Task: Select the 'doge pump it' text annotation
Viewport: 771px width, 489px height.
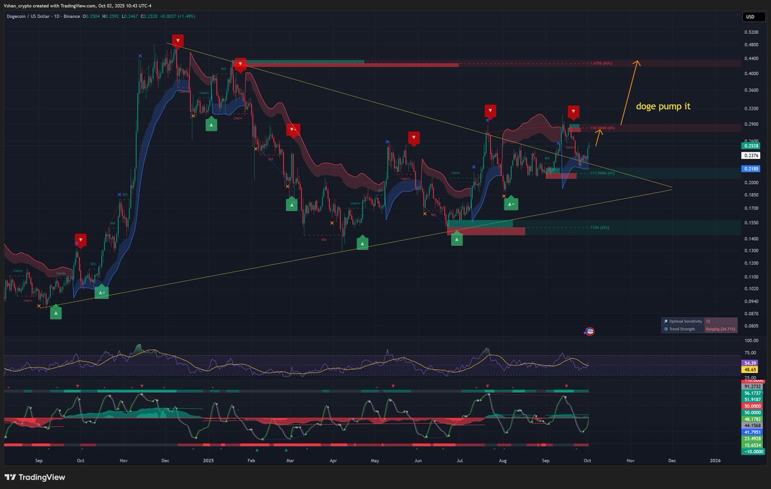Action: click(x=663, y=107)
